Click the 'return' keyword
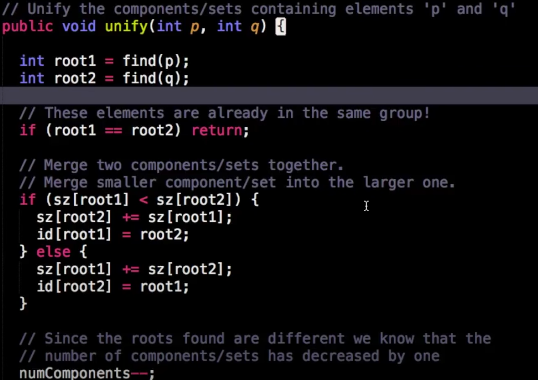The width and height of the screenshot is (538, 380). pyautogui.click(x=217, y=131)
